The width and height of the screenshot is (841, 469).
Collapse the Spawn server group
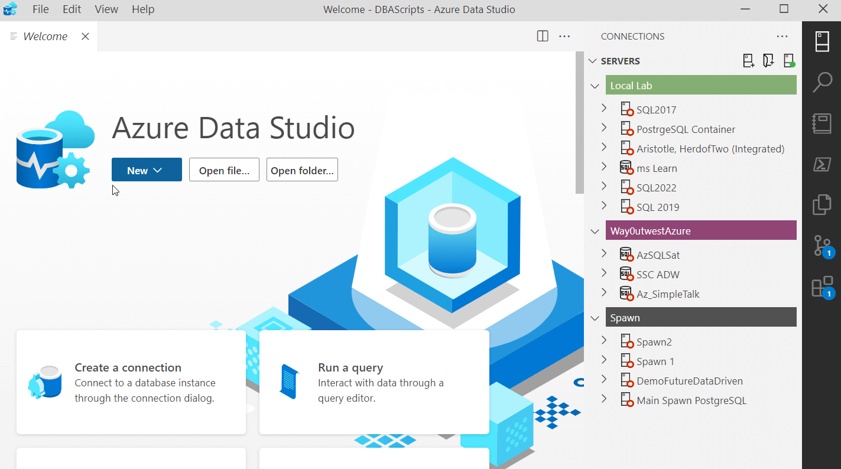(595, 318)
